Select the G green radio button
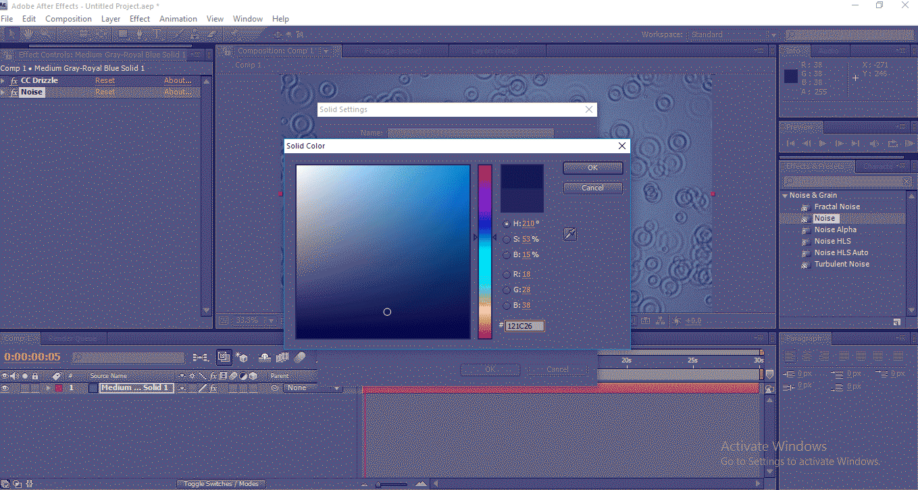Screen dimensions: 918x490 click(x=507, y=290)
